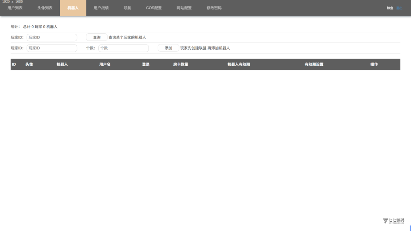Open the 网站配置 tab
The image size is (411, 231).
(184, 8)
